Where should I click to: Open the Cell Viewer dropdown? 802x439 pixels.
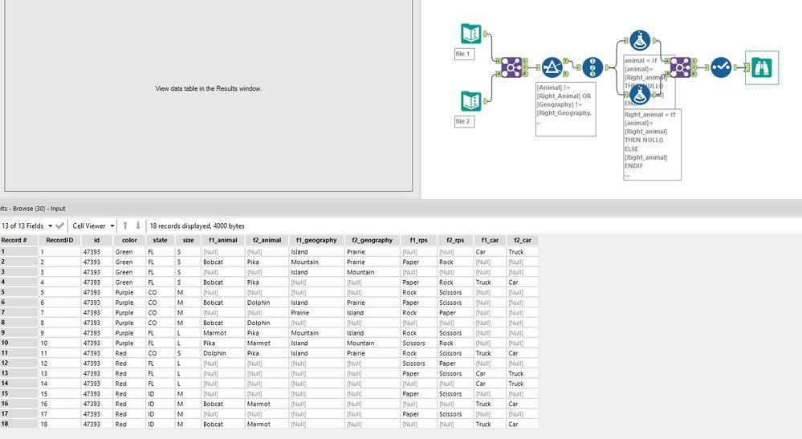[93, 226]
